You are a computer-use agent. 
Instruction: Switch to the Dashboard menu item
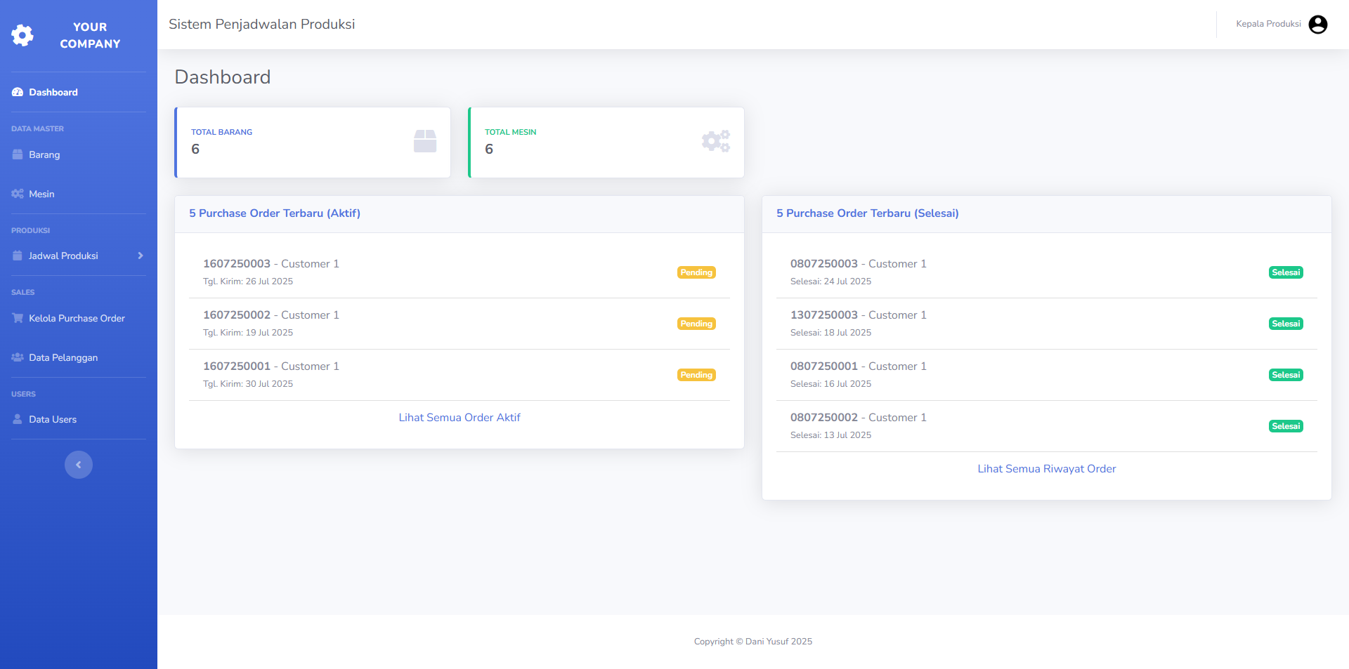point(53,92)
